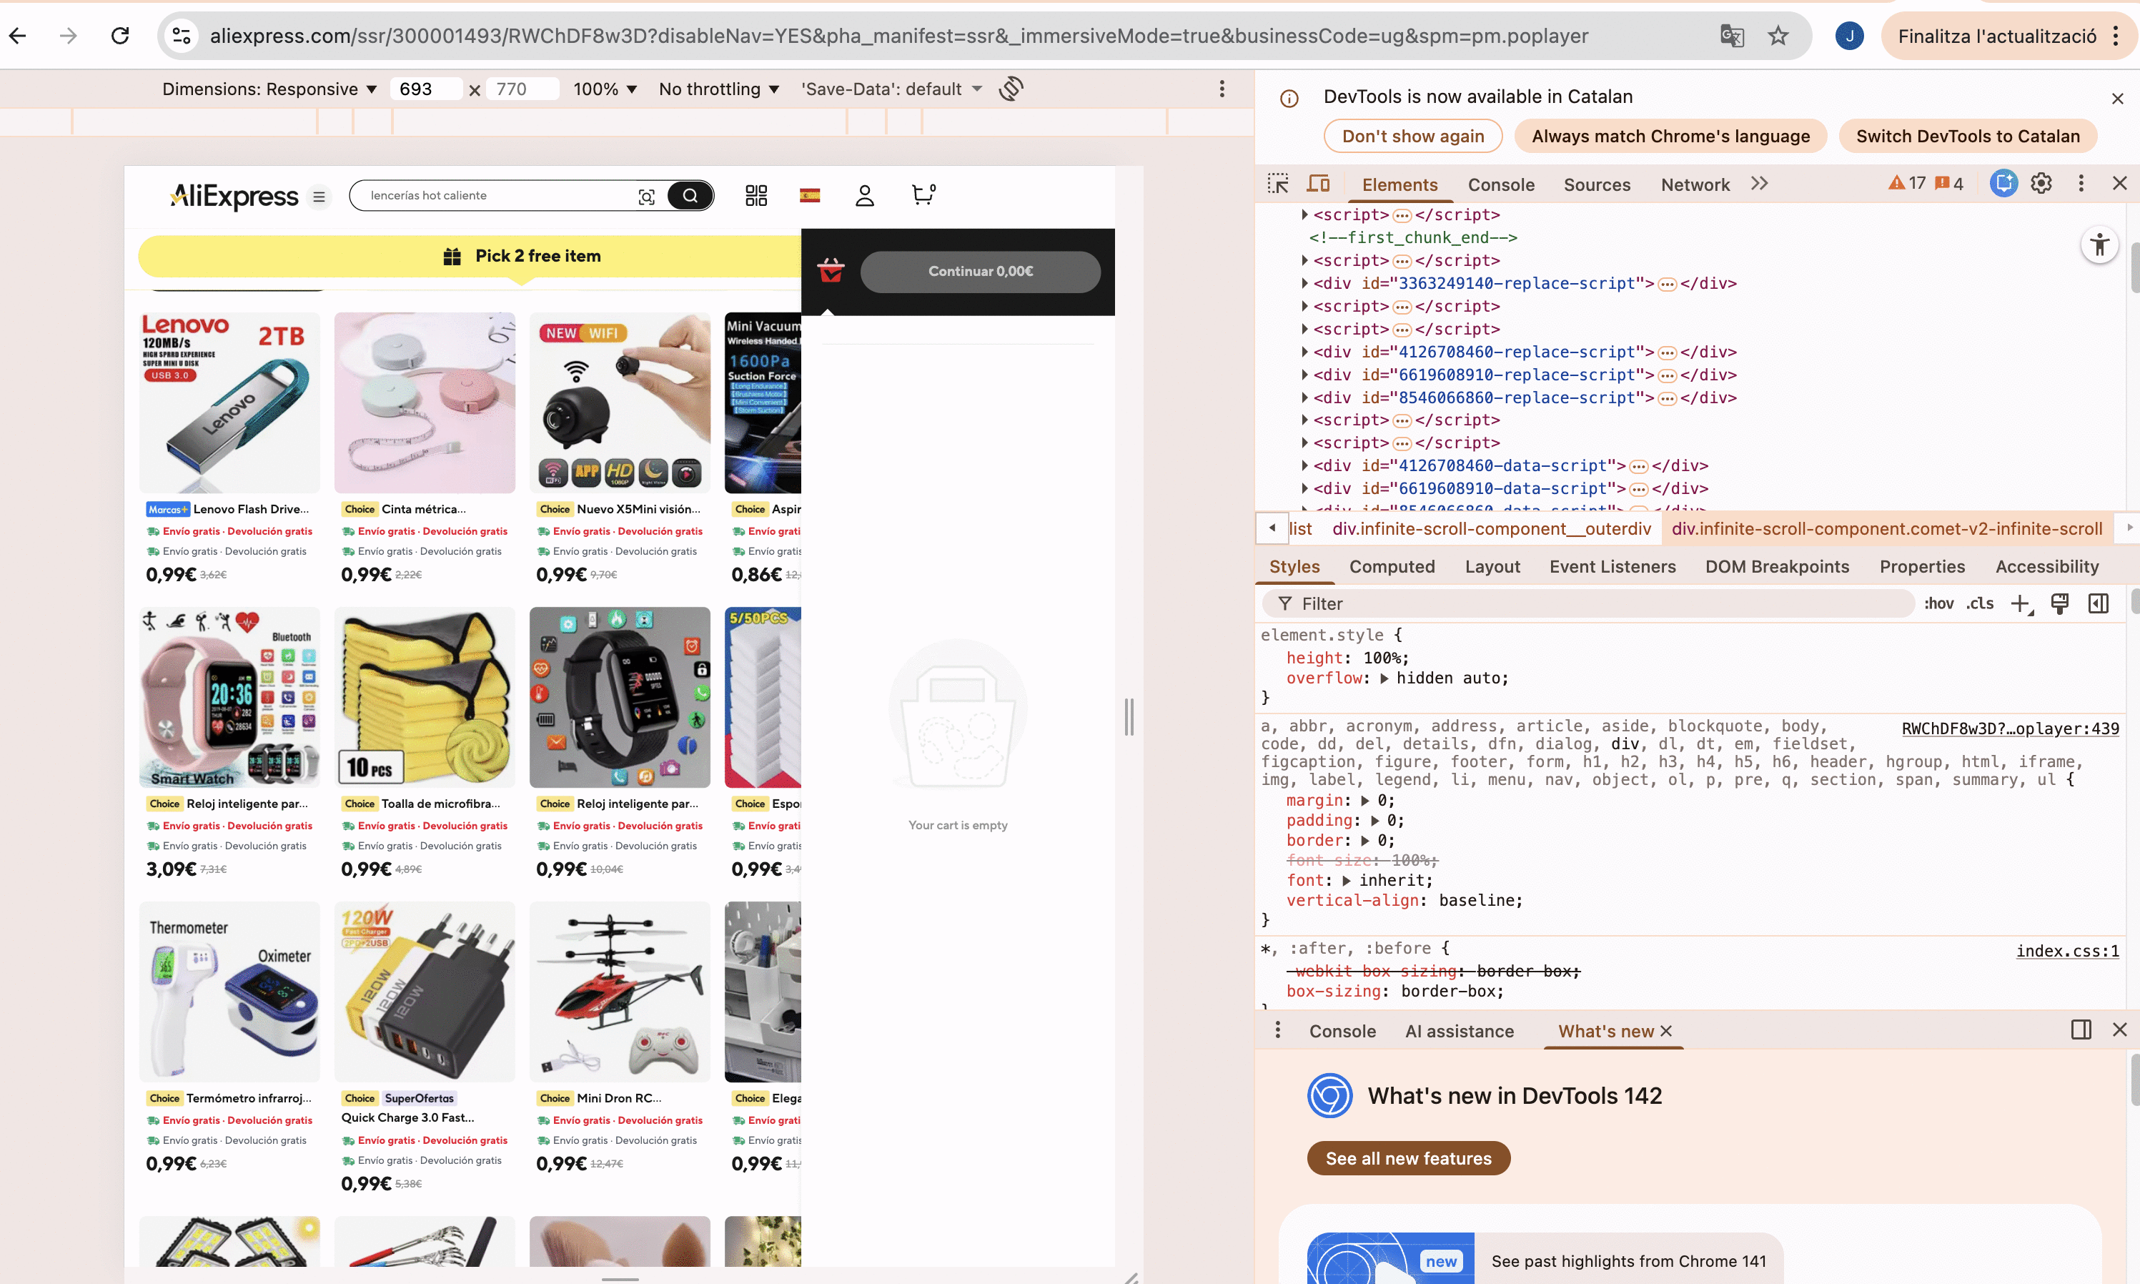Click the rotate screen icon
This screenshot has height=1284, width=2140.
point(1010,89)
